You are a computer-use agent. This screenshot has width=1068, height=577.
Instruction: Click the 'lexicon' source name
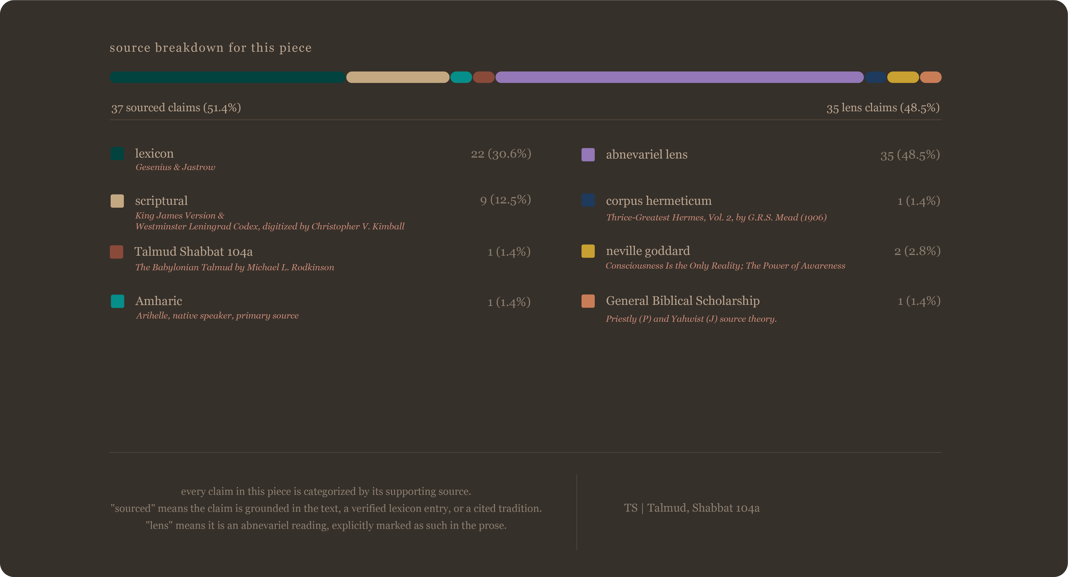(x=154, y=153)
